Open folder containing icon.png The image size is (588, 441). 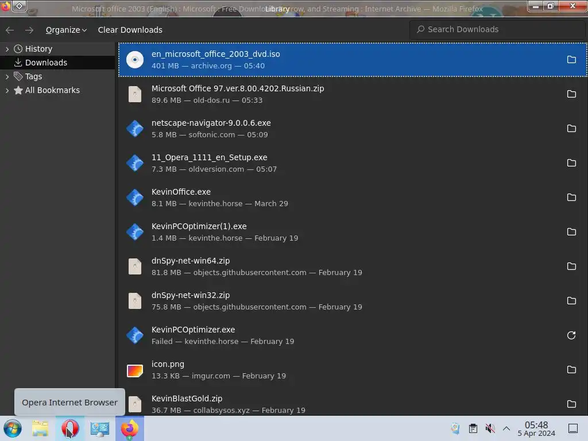(571, 370)
